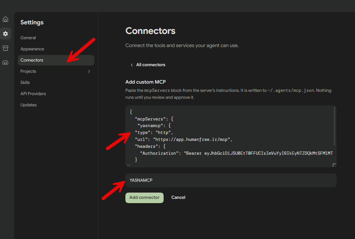
Task: Expand the Projects submenu chevron
Action: [x=89, y=71]
